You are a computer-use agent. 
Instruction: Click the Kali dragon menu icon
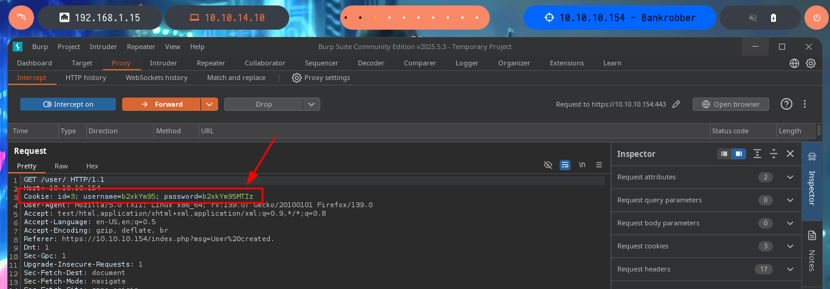[x=21, y=18]
